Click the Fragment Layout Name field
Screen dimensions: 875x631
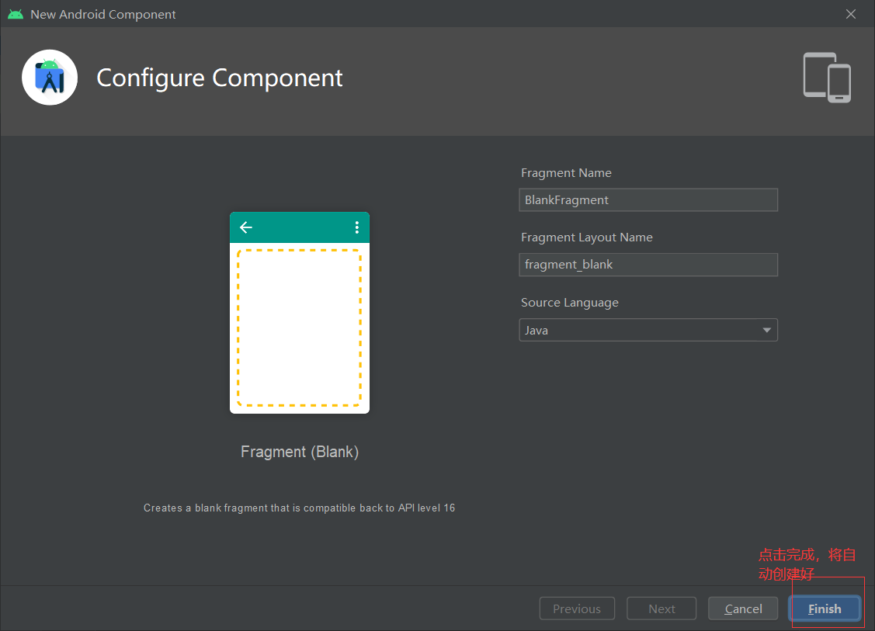tap(648, 265)
